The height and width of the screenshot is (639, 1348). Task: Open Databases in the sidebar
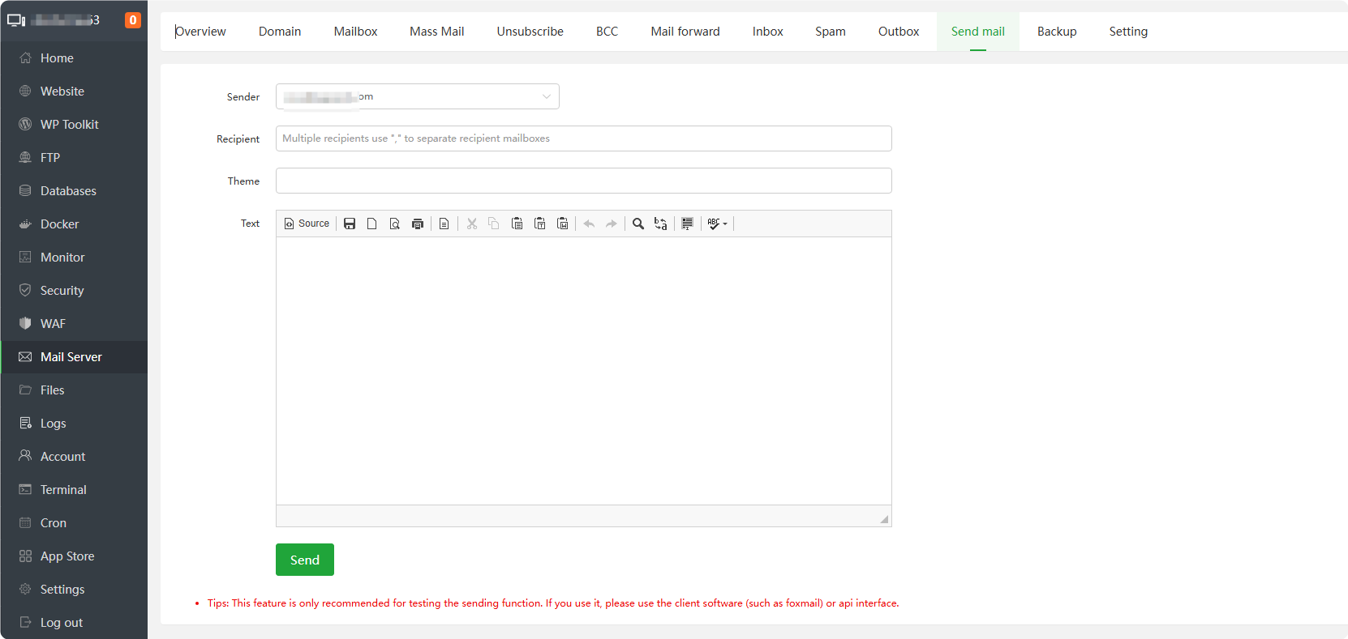[74, 191]
